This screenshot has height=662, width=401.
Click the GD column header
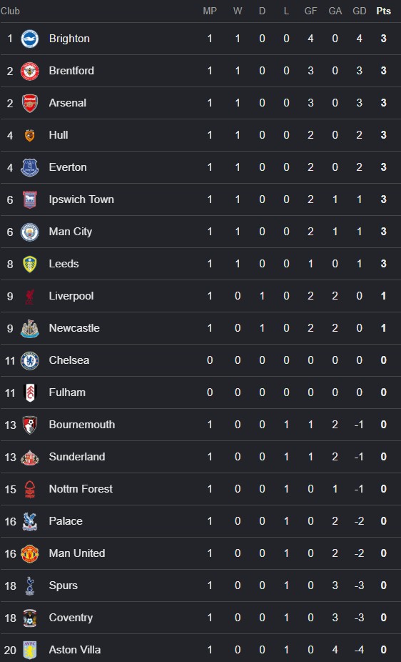tap(360, 11)
